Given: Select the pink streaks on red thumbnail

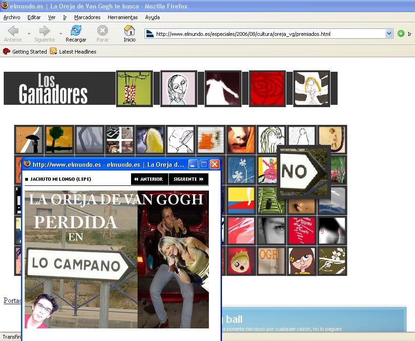Looking at the screenshot, I should pos(241,231).
